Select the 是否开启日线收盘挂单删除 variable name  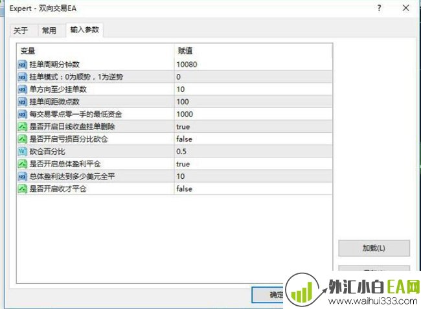73,127
